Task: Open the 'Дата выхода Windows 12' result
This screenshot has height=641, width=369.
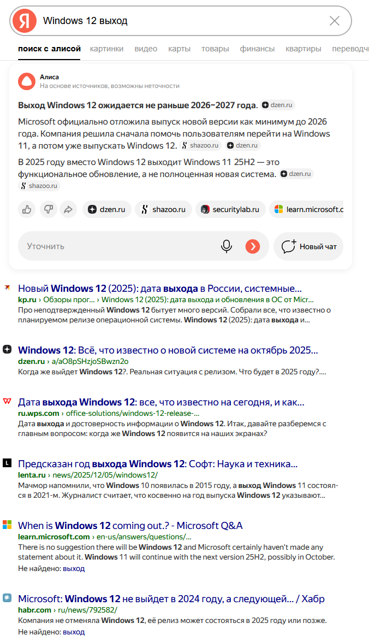Action: (x=161, y=402)
